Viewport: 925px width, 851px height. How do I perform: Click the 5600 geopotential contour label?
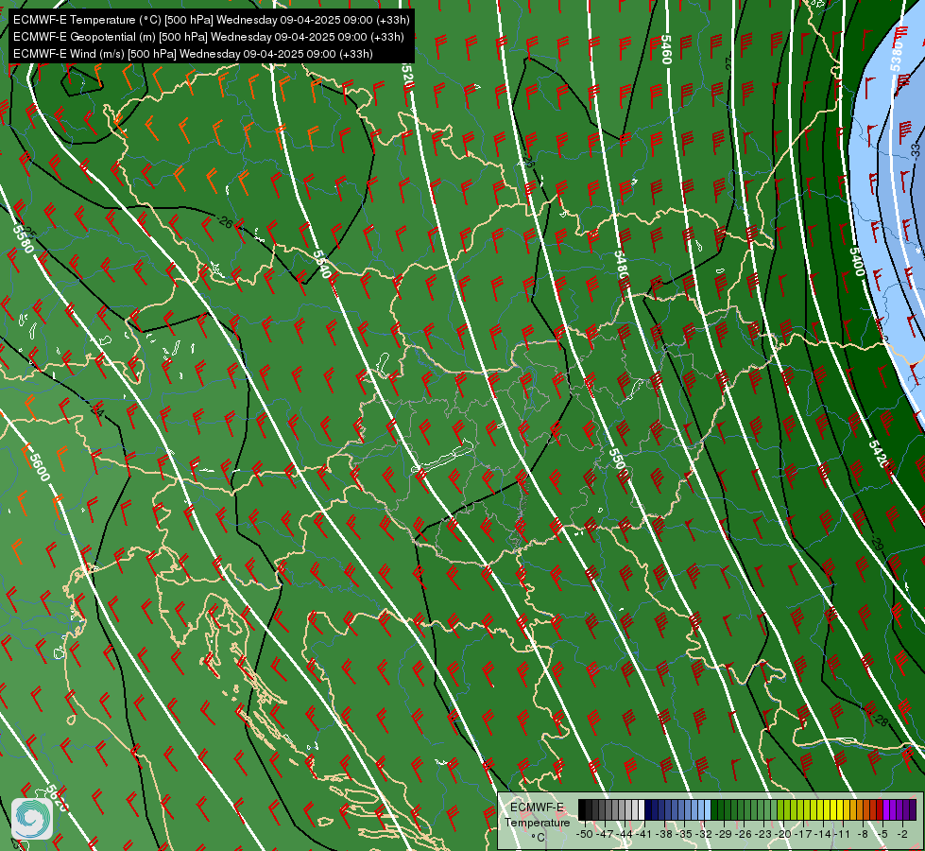point(40,467)
